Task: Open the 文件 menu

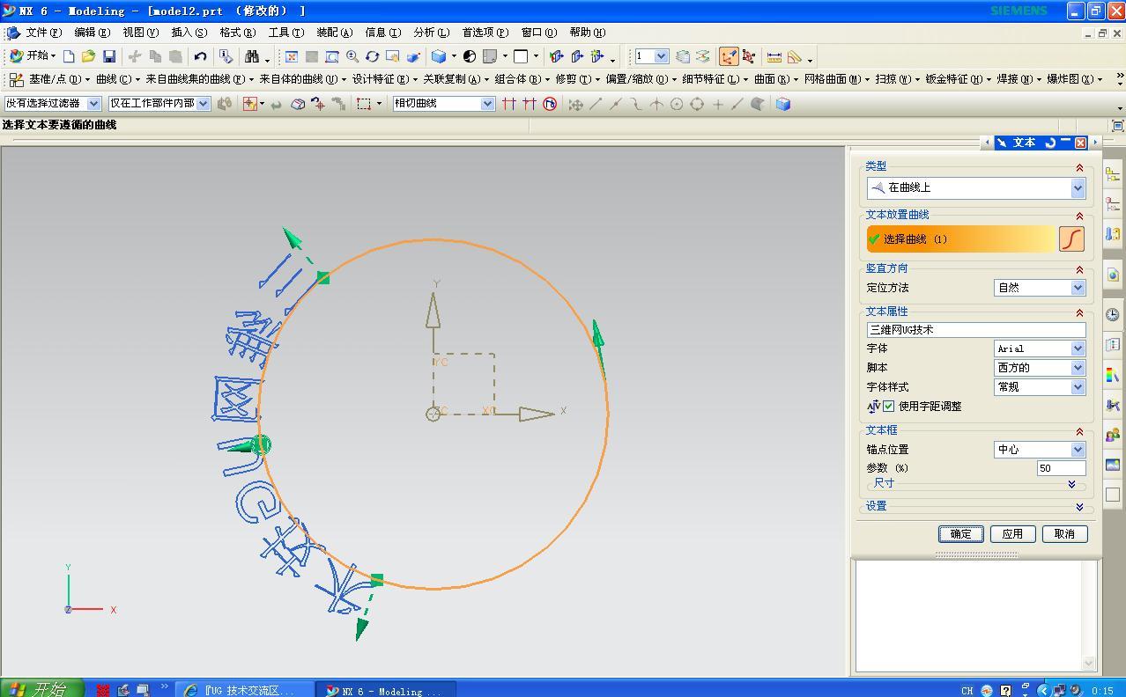Action: 43,33
